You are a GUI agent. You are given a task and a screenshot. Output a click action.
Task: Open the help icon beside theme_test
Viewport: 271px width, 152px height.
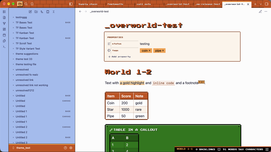tap(65, 148)
